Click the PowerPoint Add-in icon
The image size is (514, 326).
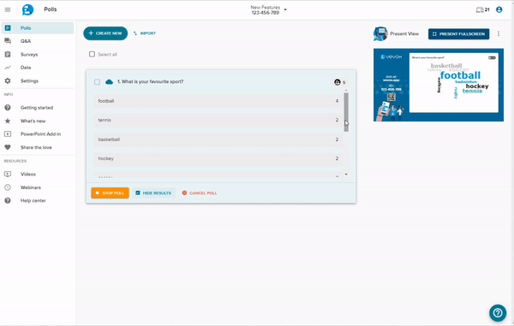[8, 134]
